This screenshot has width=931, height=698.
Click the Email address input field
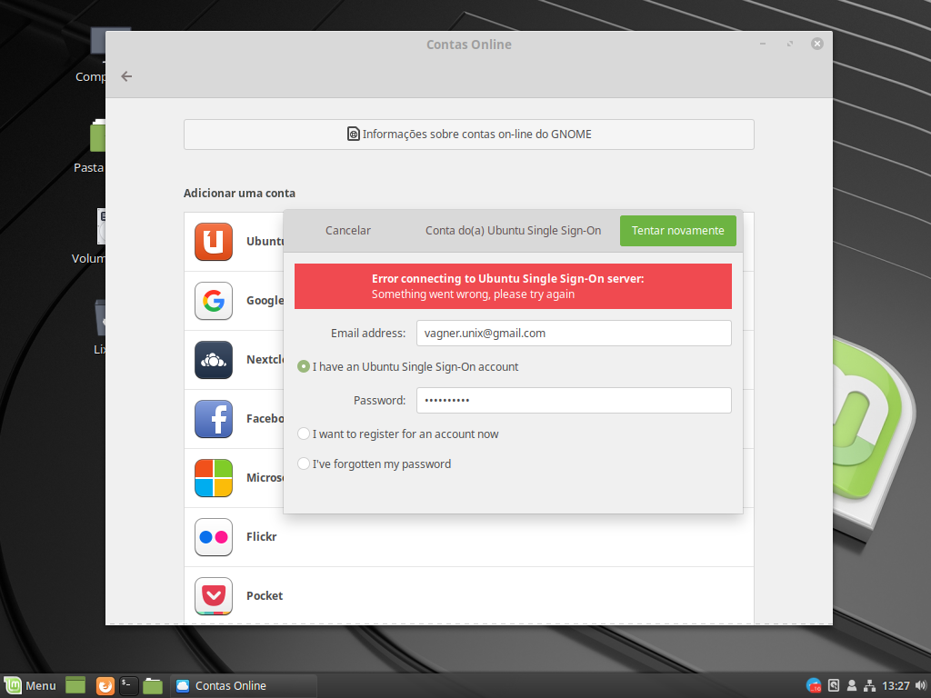574,333
